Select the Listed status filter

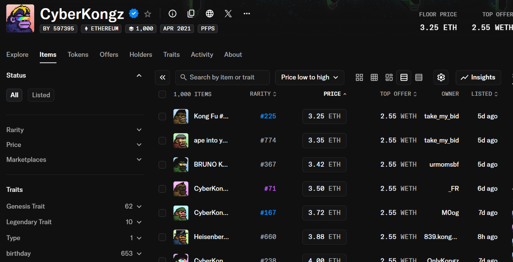41,95
